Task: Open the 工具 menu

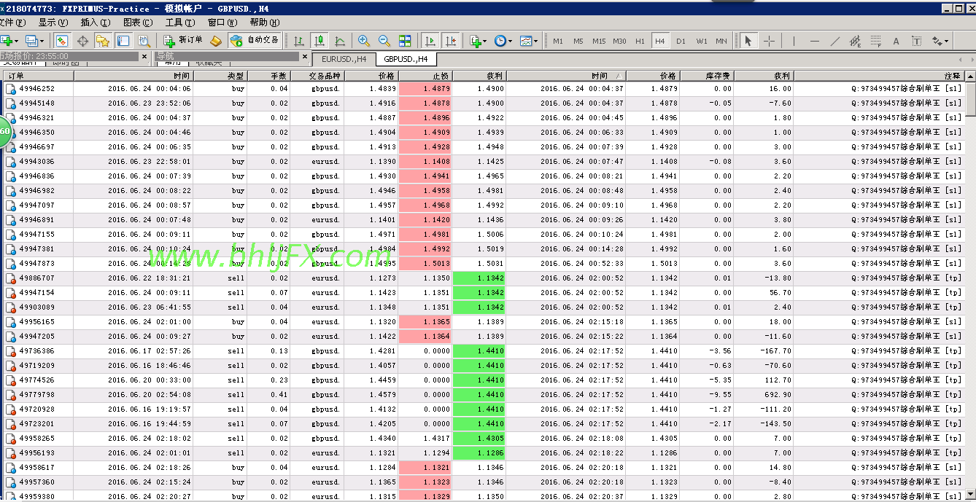Action: pos(179,23)
